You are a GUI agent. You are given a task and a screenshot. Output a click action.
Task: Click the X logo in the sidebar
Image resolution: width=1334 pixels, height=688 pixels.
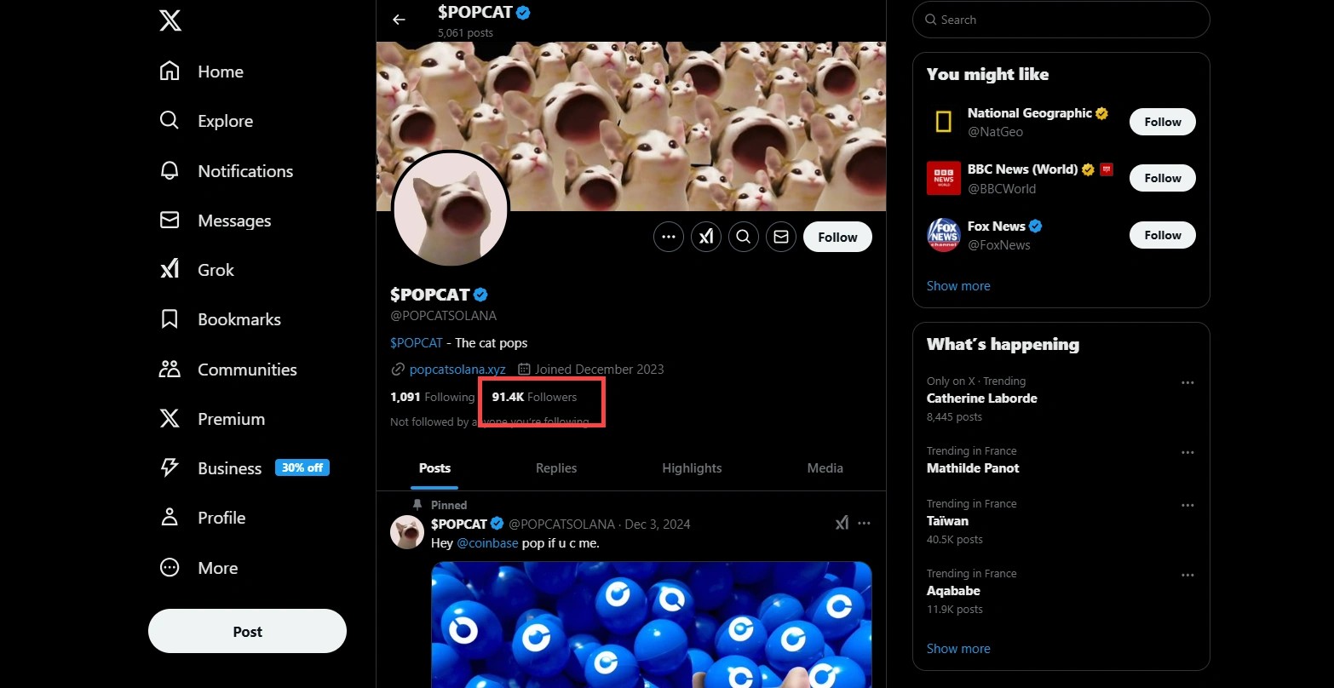[170, 21]
